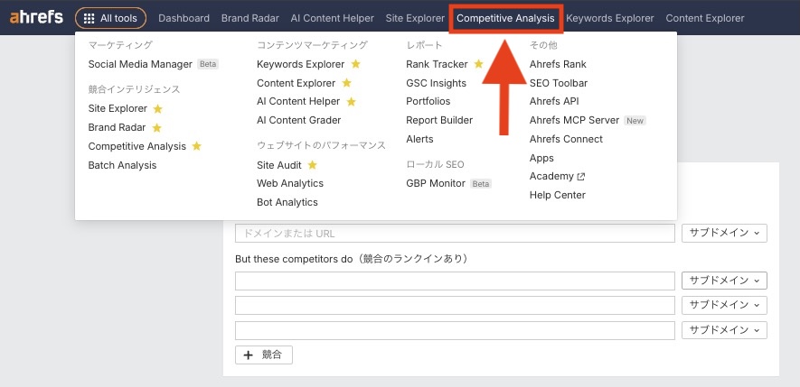Collapse the All tools menu
Image resolution: width=800 pixels, height=387 pixels.
pos(109,18)
